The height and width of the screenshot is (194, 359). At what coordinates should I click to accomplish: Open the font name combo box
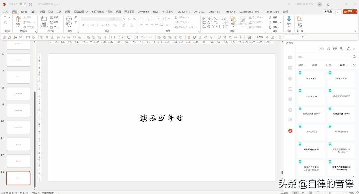[96, 19]
